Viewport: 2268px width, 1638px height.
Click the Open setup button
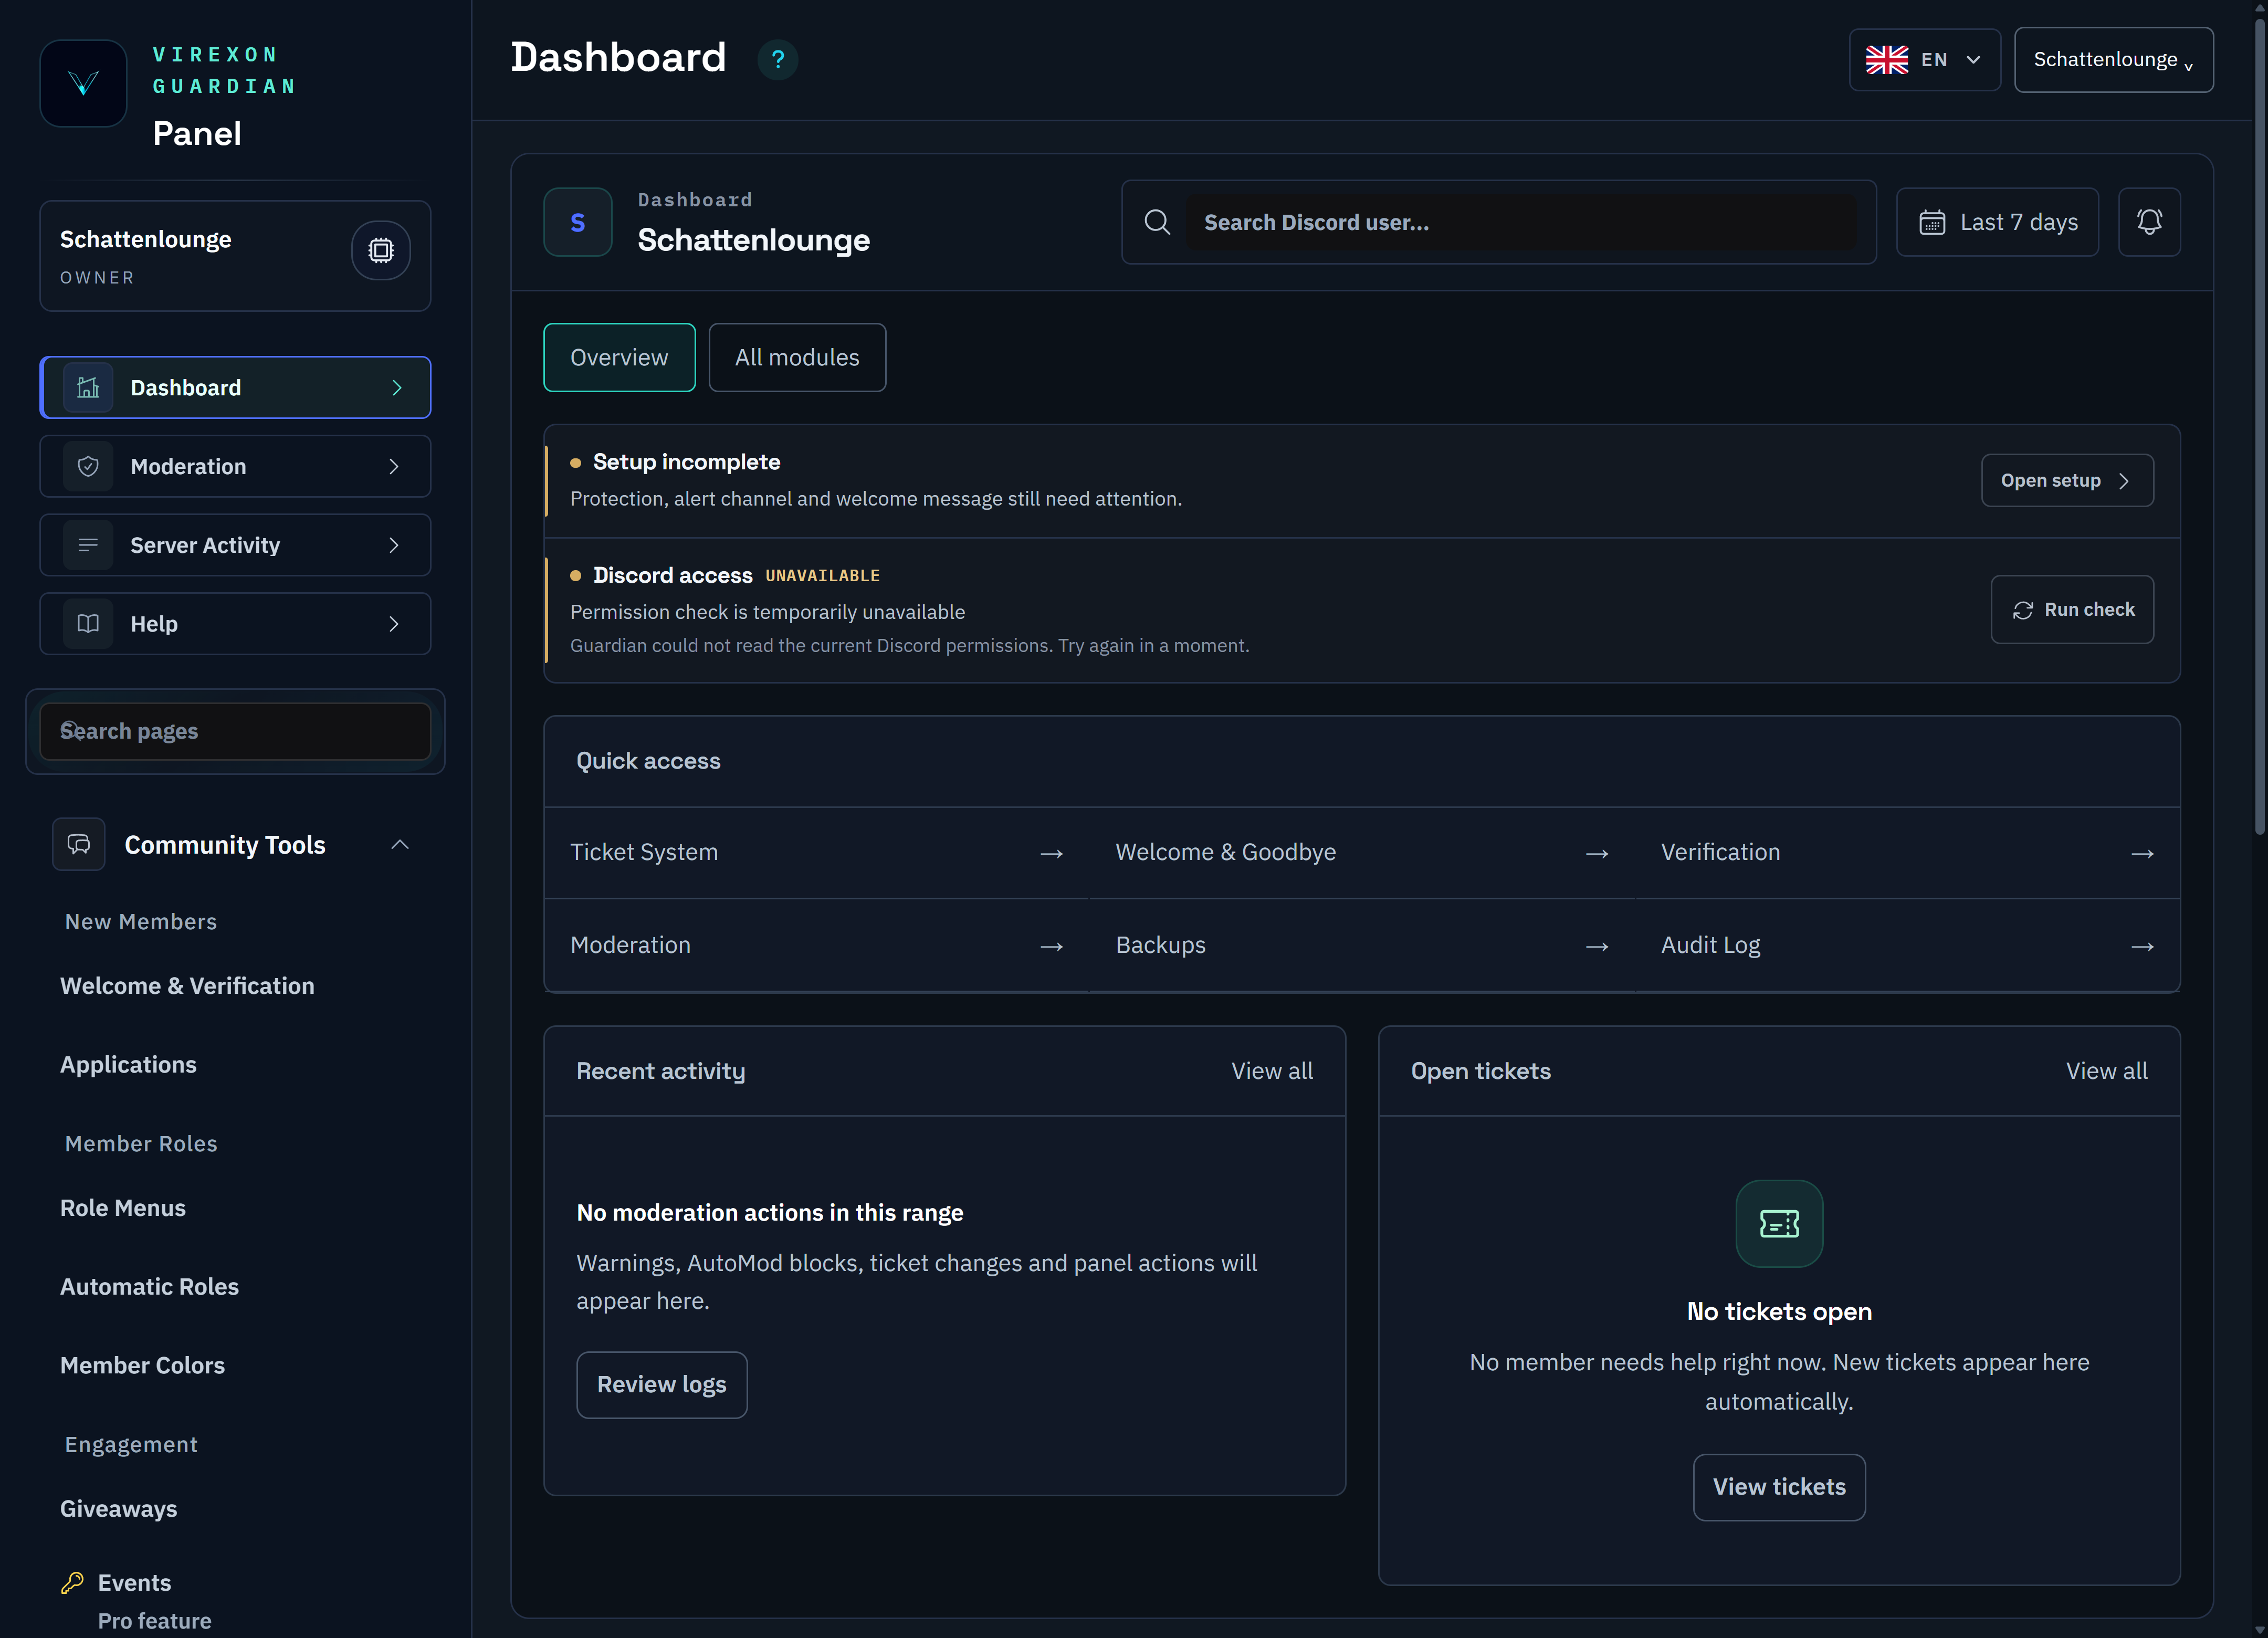tap(2067, 481)
